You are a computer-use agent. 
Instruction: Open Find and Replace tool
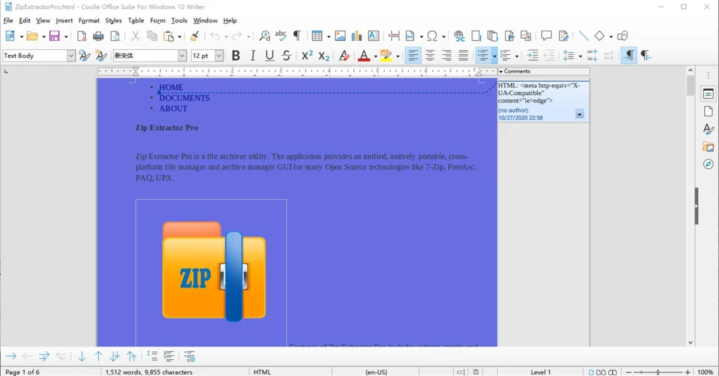point(264,36)
